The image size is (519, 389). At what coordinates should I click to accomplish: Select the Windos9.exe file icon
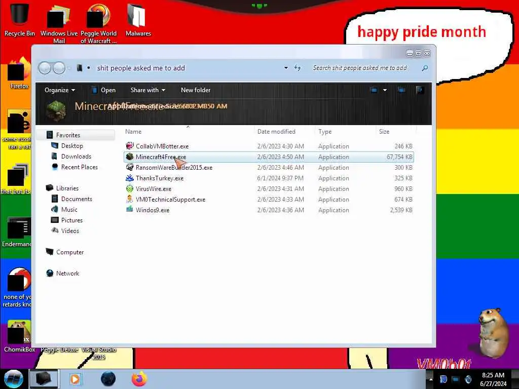(129, 210)
